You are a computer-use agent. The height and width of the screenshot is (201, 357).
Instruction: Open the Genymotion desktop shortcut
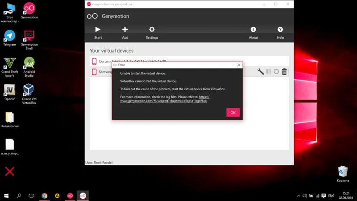(x=29, y=11)
